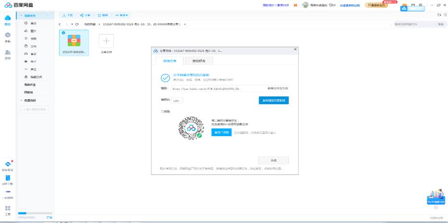448x223 pixels.
Task: Click the purple icon below APP download
Action: (x=8, y=192)
